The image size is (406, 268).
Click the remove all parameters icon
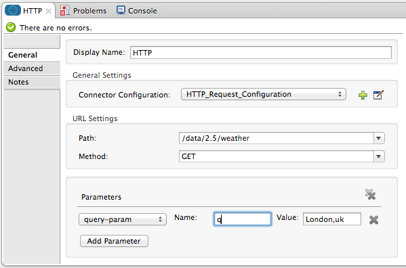pyautogui.click(x=370, y=194)
